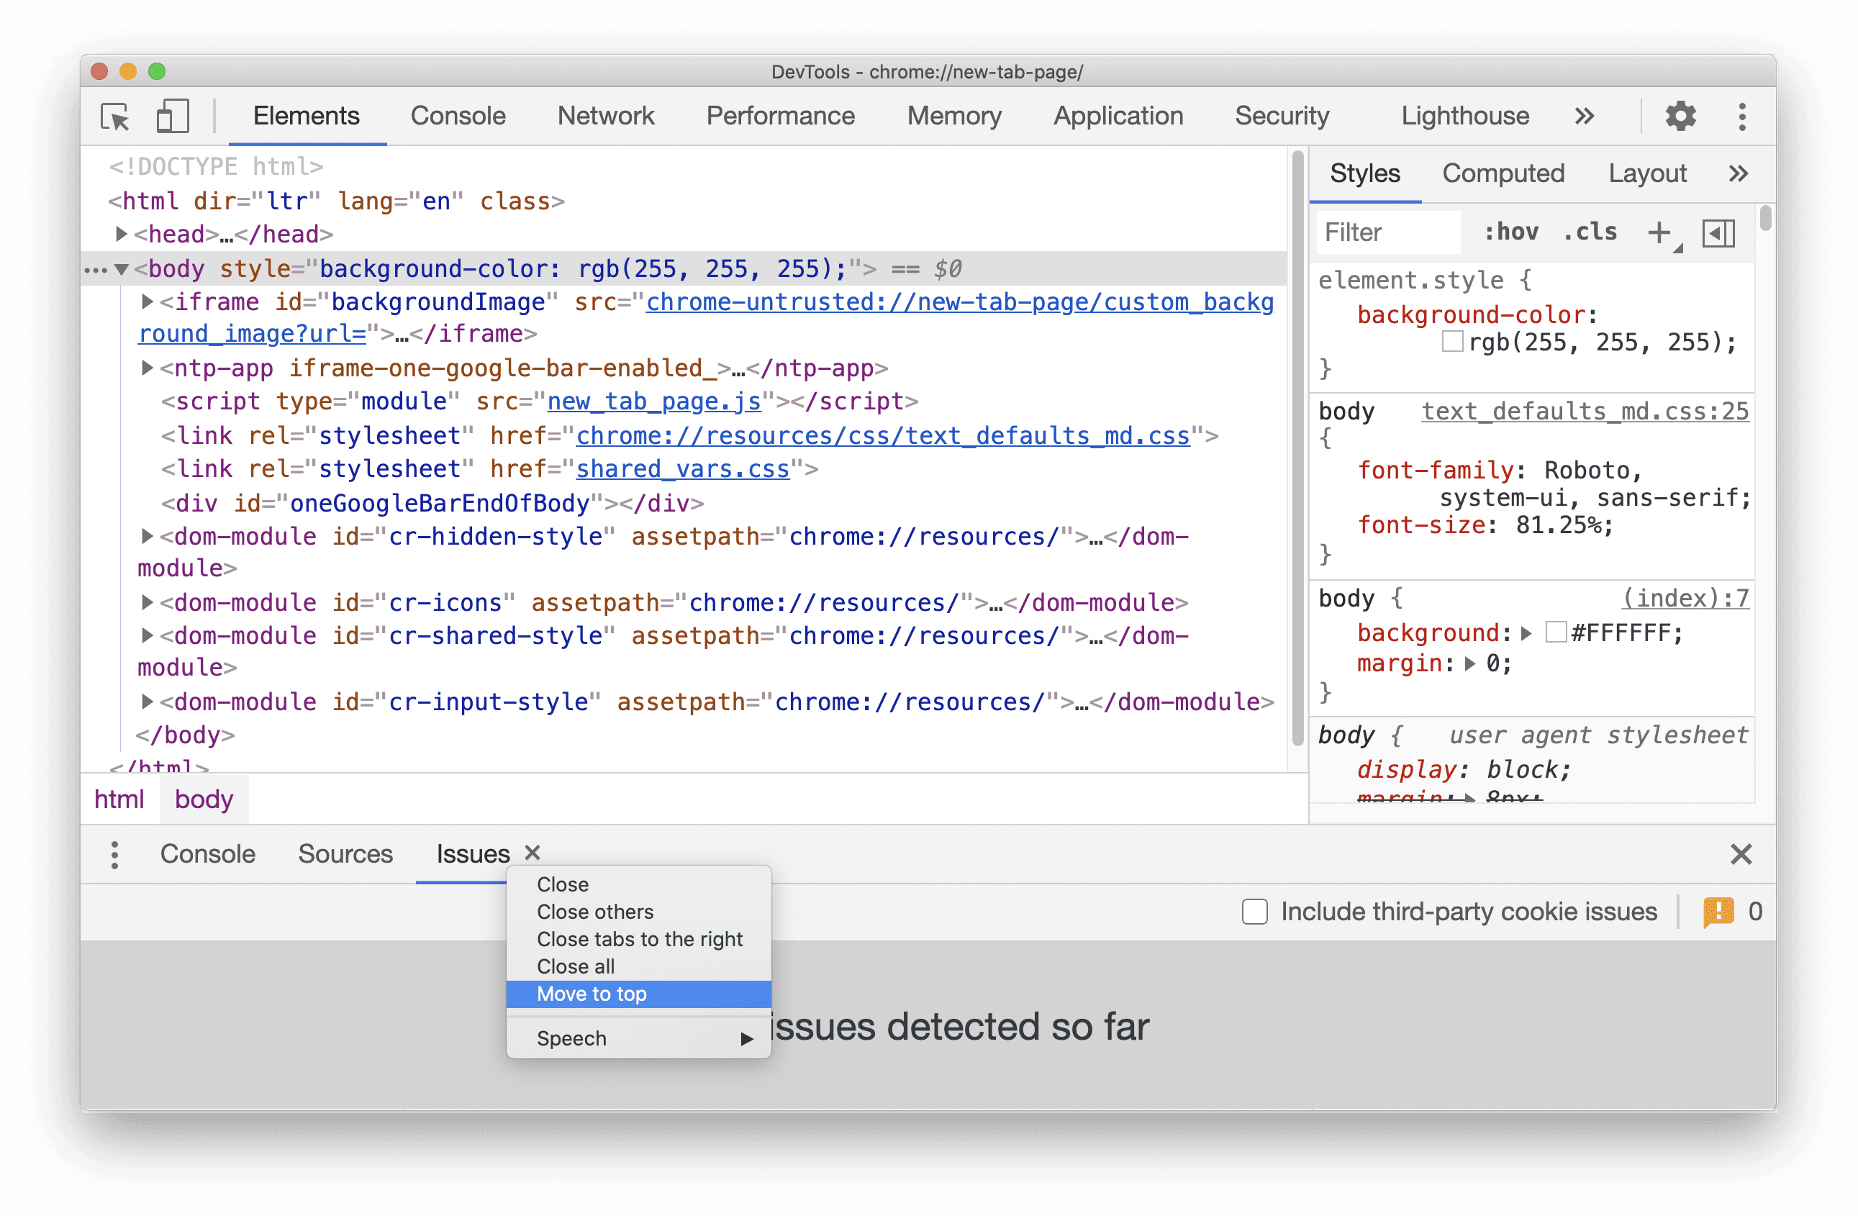Click the DevTools overflow menu icon
Viewport: 1858px width, 1216px height.
pyautogui.click(x=1741, y=114)
